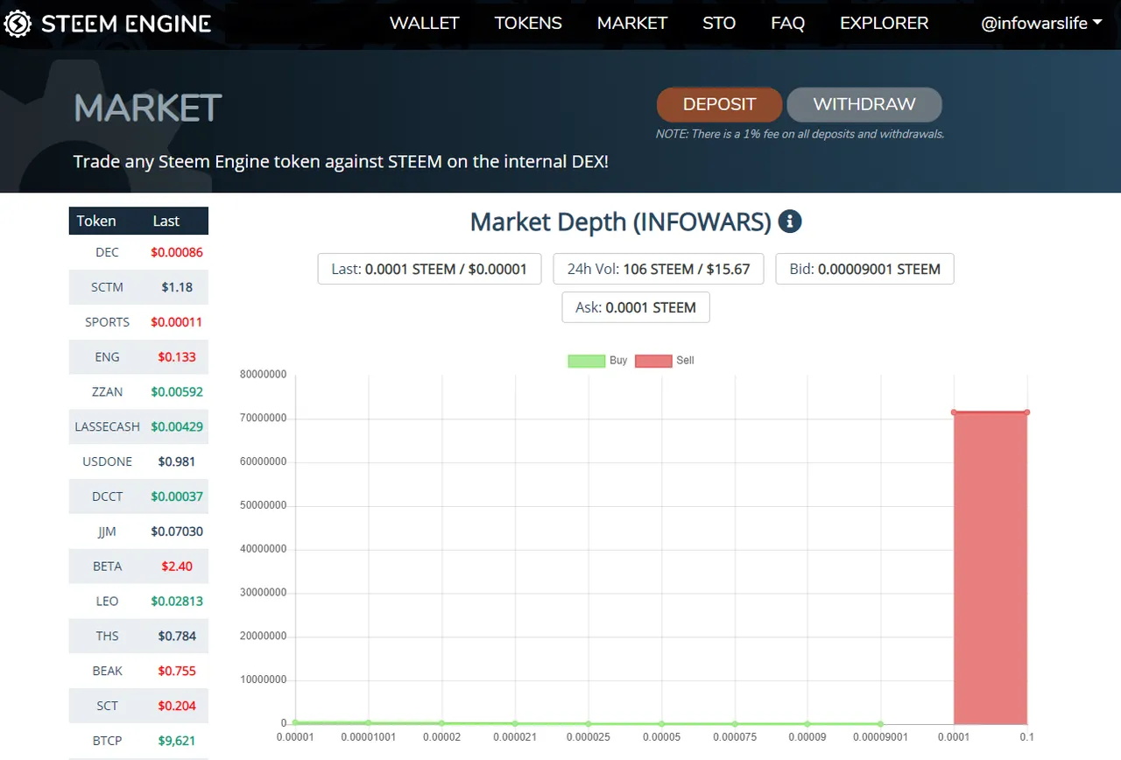Click the $2.40 BETA price

point(177,566)
